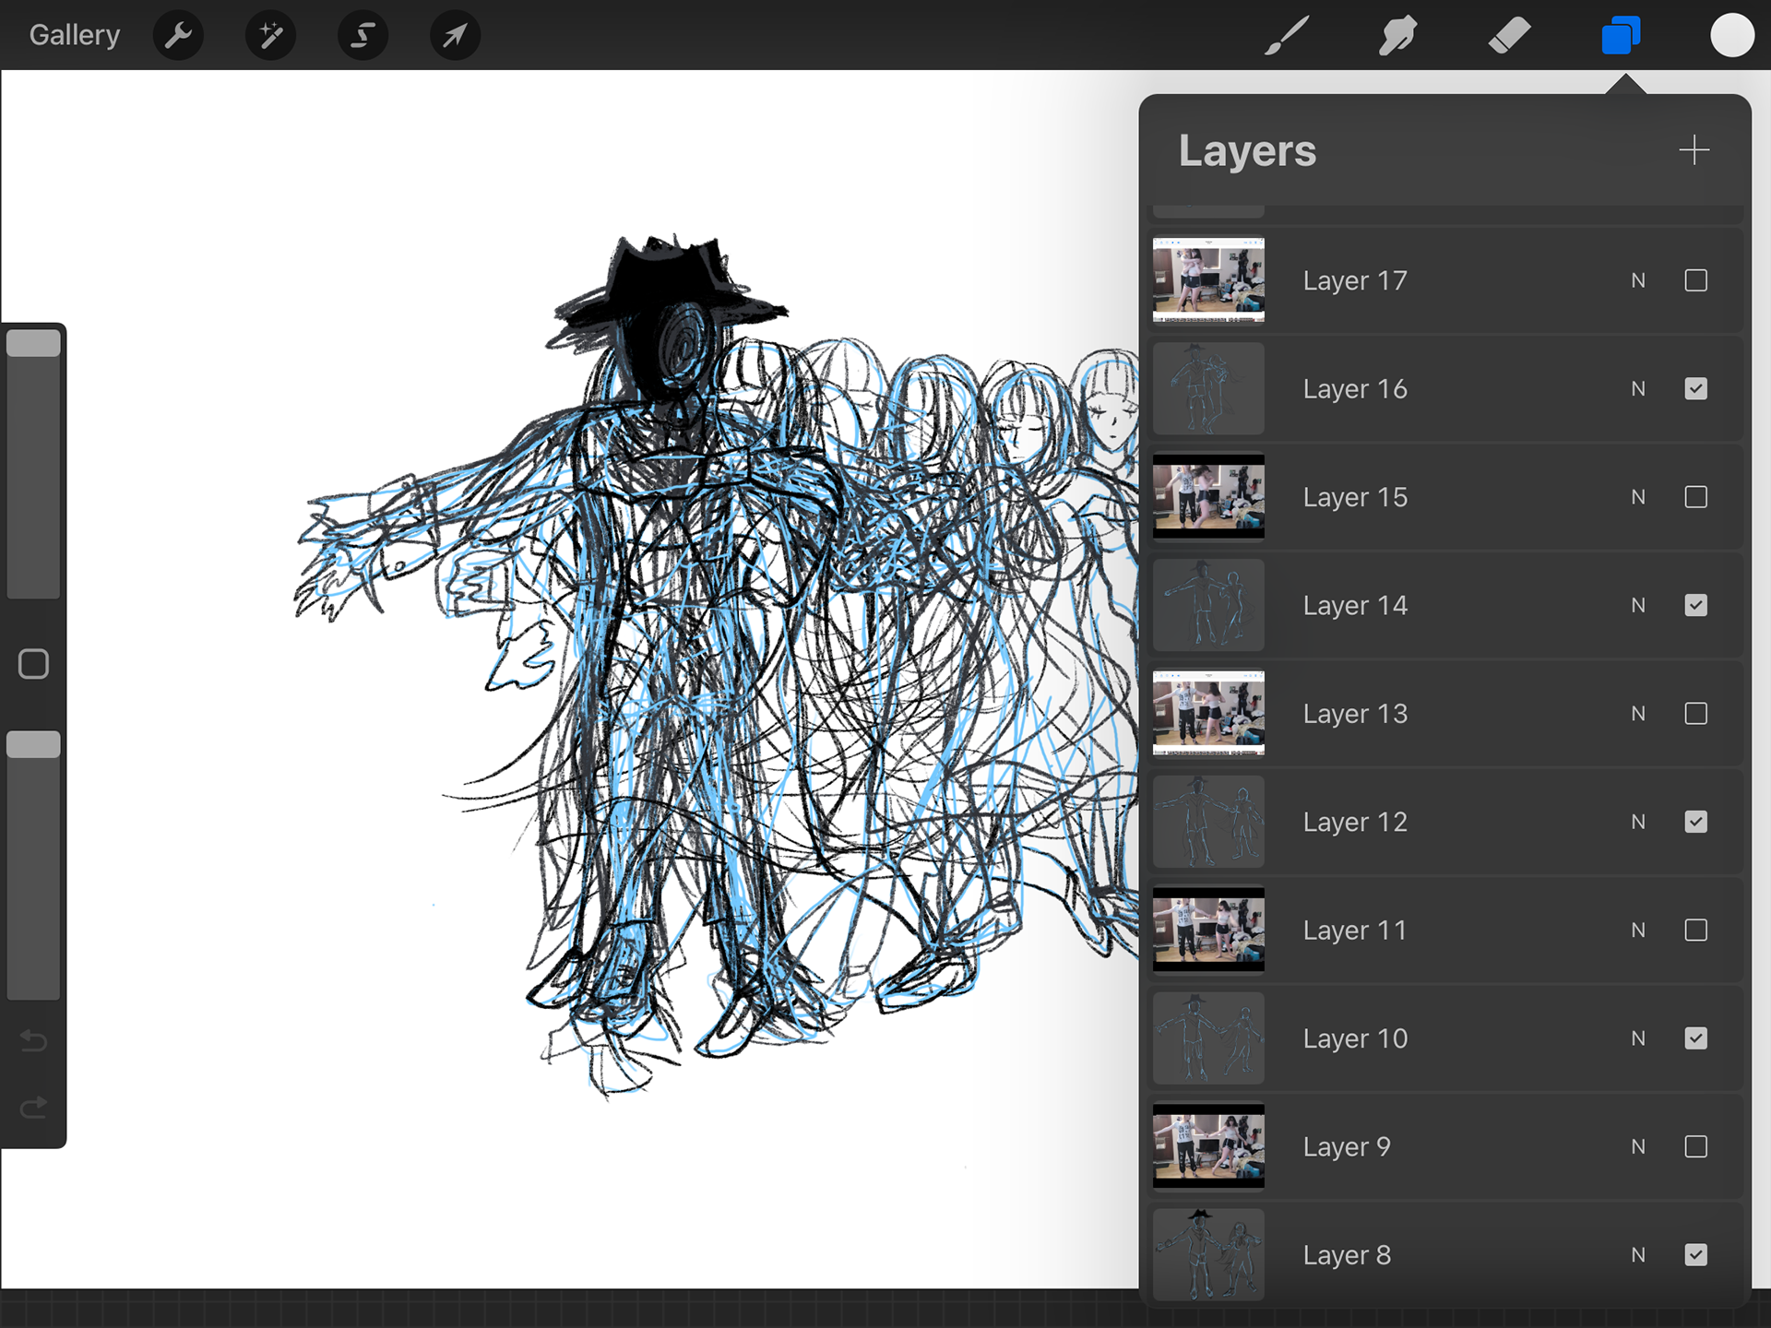Open blend mode N for Layer 15
This screenshot has width=1771, height=1328.
1638,497
